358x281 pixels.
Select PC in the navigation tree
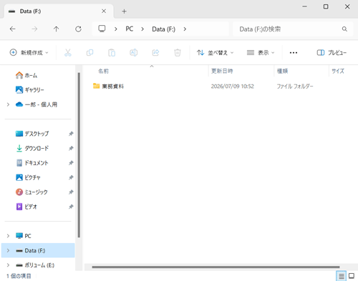[24, 236]
